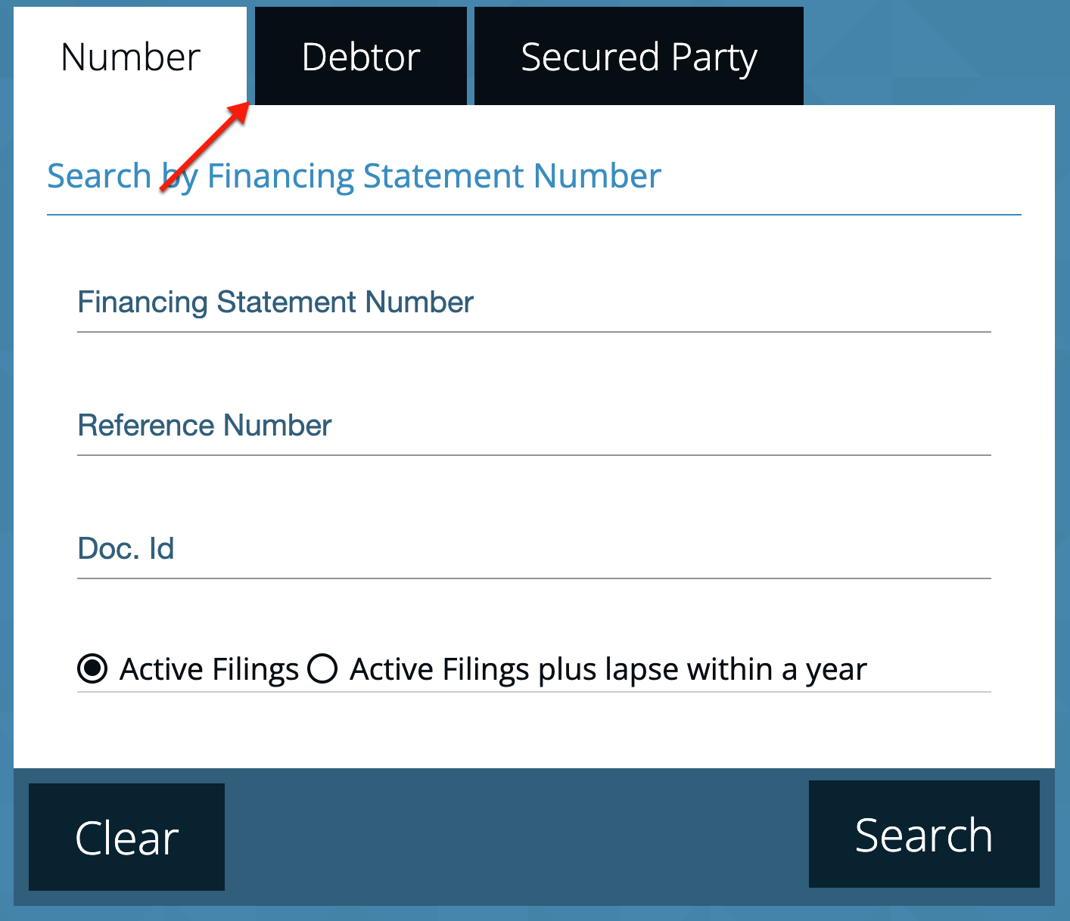Click the Active Filings plus lapse label text
Viewport: 1070px width, 921px height.
608,670
